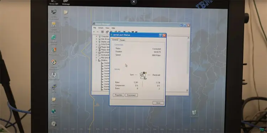
Task: Select the DVD/CD-ROM drives icon
Action: click(x=100, y=44)
